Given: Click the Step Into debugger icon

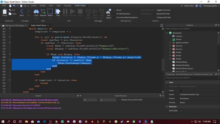Looking at the screenshot, I should point(88,11).
